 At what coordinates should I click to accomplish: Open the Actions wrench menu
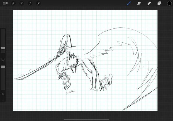point(13,3)
